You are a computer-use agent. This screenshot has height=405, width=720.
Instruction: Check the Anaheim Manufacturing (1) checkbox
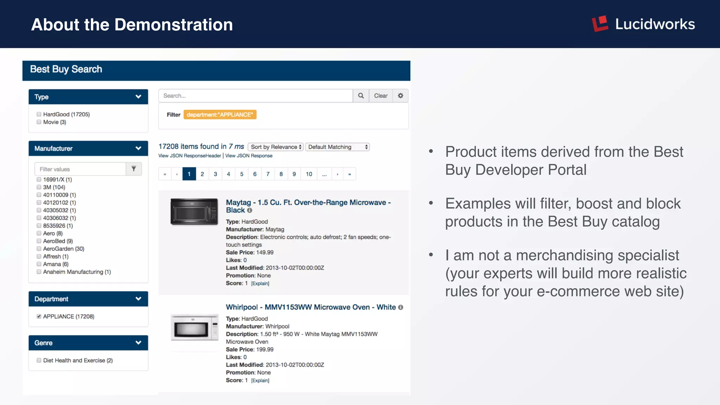click(x=39, y=272)
